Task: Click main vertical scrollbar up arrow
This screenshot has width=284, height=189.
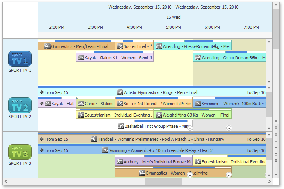Action: click(x=276, y=5)
